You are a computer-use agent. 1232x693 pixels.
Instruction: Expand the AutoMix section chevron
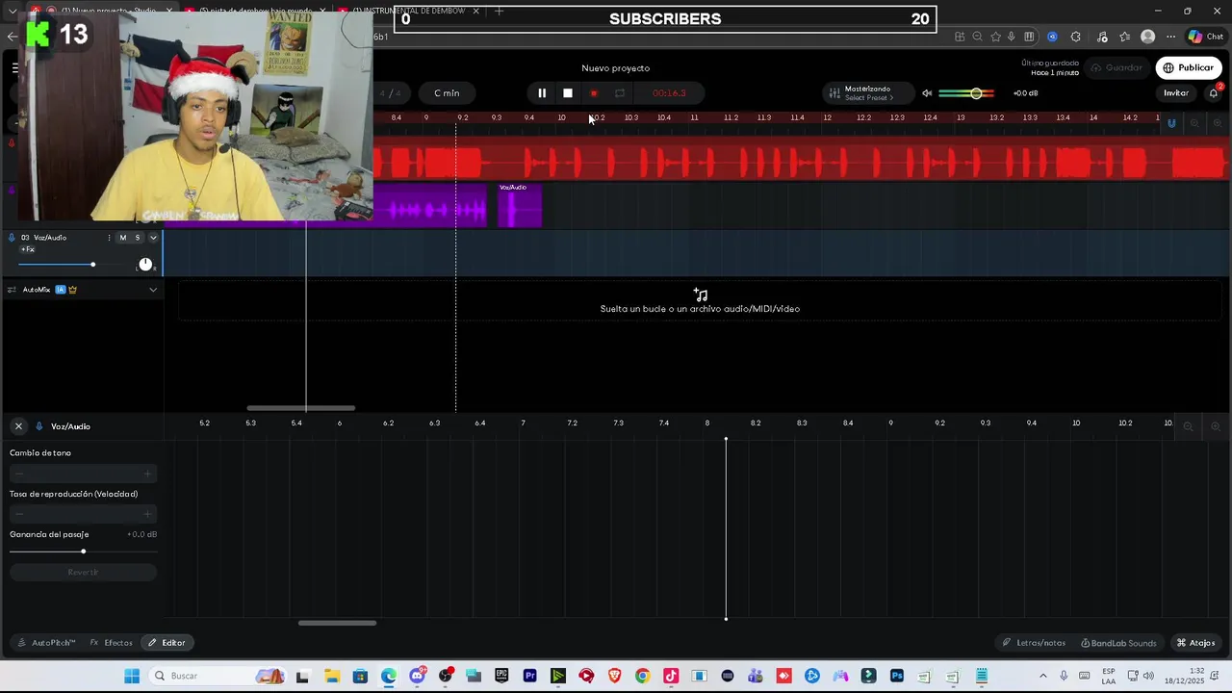click(153, 290)
